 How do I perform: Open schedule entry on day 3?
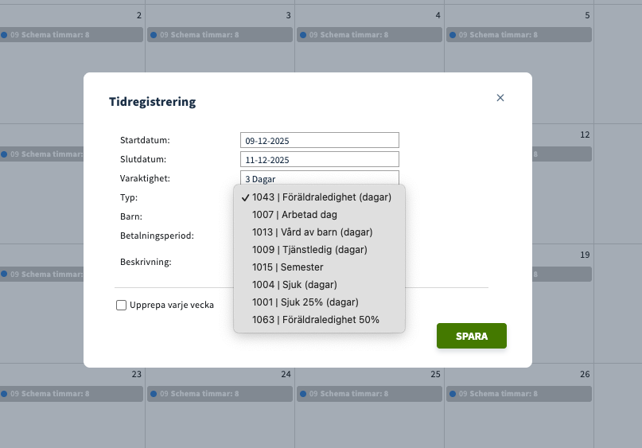click(220, 35)
